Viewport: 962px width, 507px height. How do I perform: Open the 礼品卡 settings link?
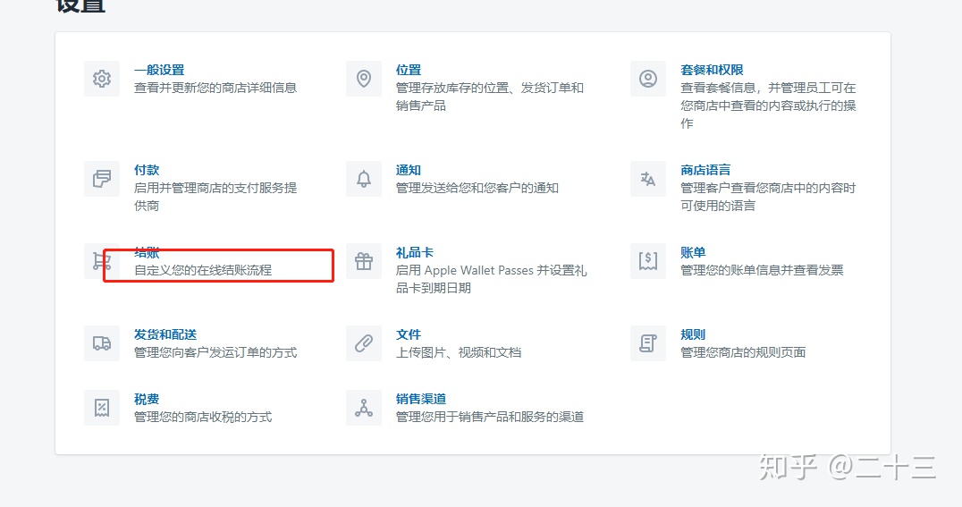(x=415, y=252)
